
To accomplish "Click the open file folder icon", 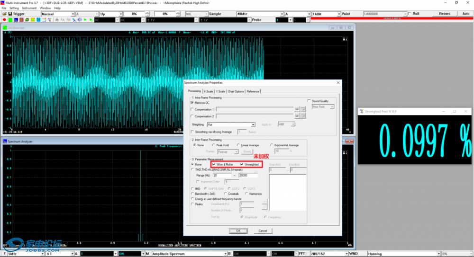I will coord(4,14).
